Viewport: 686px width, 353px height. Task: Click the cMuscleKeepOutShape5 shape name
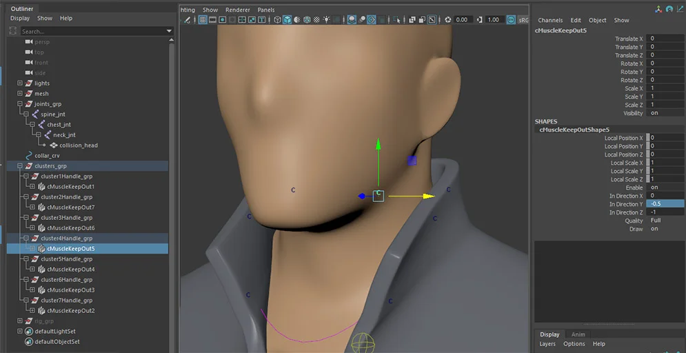click(574, 130)
